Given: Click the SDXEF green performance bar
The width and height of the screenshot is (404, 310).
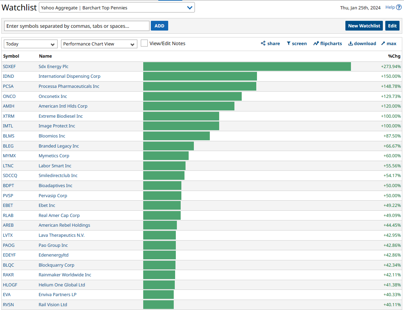Looking at the screenshot, I should coord(247,67).
